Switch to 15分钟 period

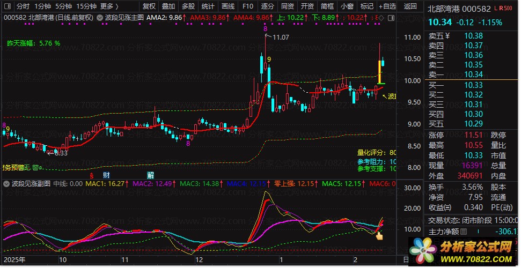pos(86,6)
